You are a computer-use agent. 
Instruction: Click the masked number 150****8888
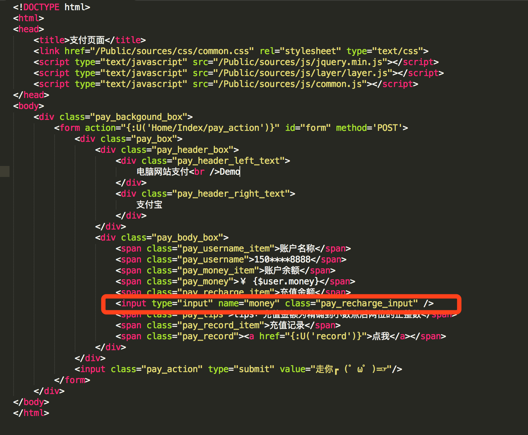tap(282, 260)
